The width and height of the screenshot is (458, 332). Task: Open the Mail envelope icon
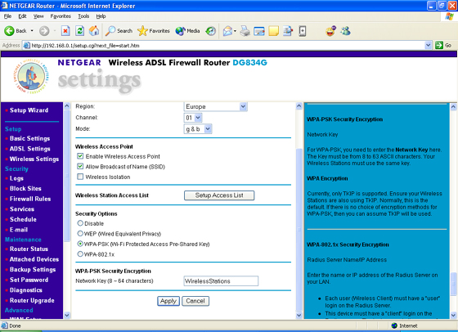pos(227,30)
